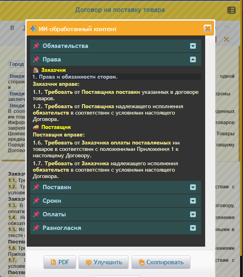Image resolution: width=243 pixels, height=277 pixels.
Task: Click the yellow Поставщик heading
Action: (x=56, y=127)
